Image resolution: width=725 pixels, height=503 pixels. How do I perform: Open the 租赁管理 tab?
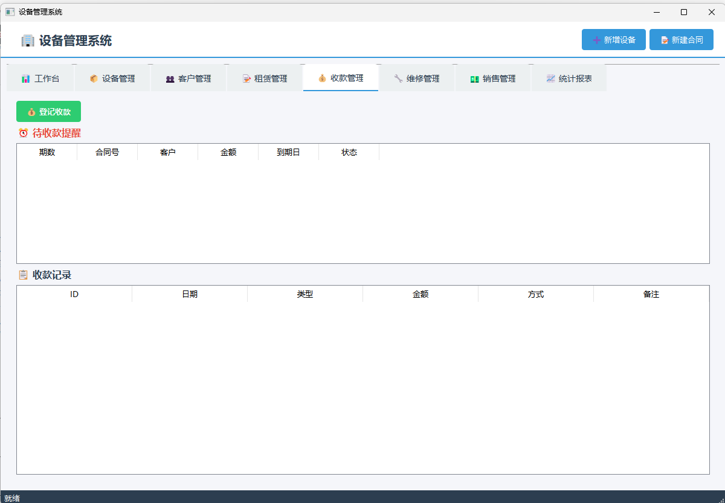tap(265, 78)
